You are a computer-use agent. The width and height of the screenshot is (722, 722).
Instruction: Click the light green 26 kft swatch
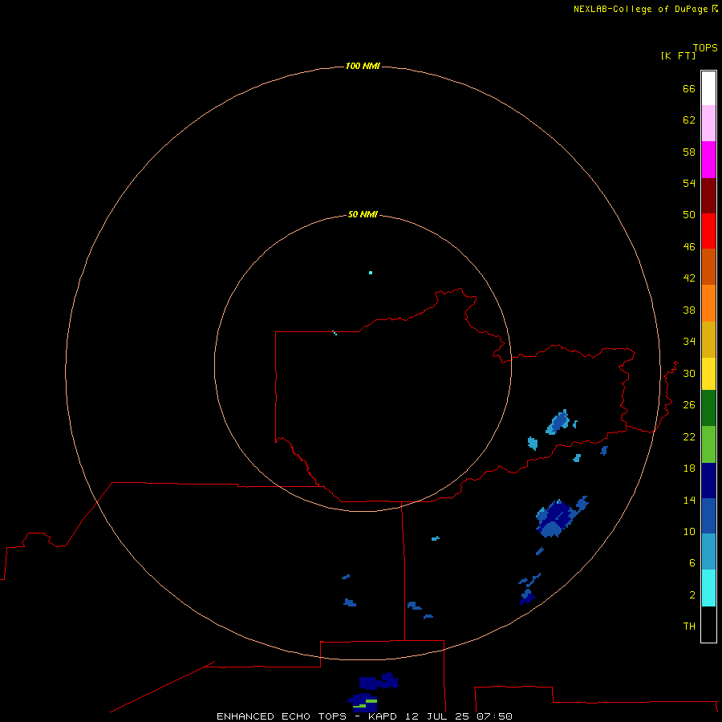pyautogui.click(x=708, y=444)
